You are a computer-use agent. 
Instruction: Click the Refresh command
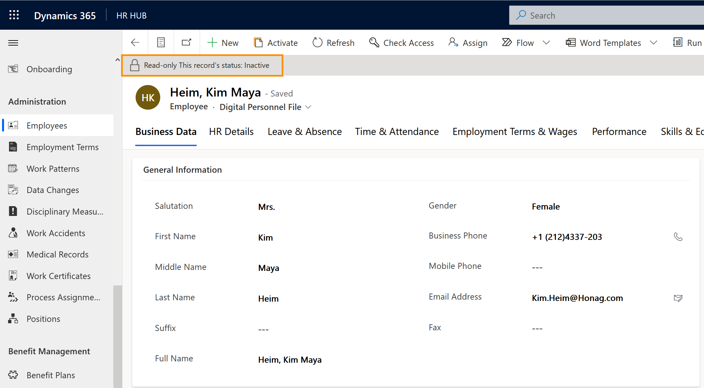[x=333, y=43]
